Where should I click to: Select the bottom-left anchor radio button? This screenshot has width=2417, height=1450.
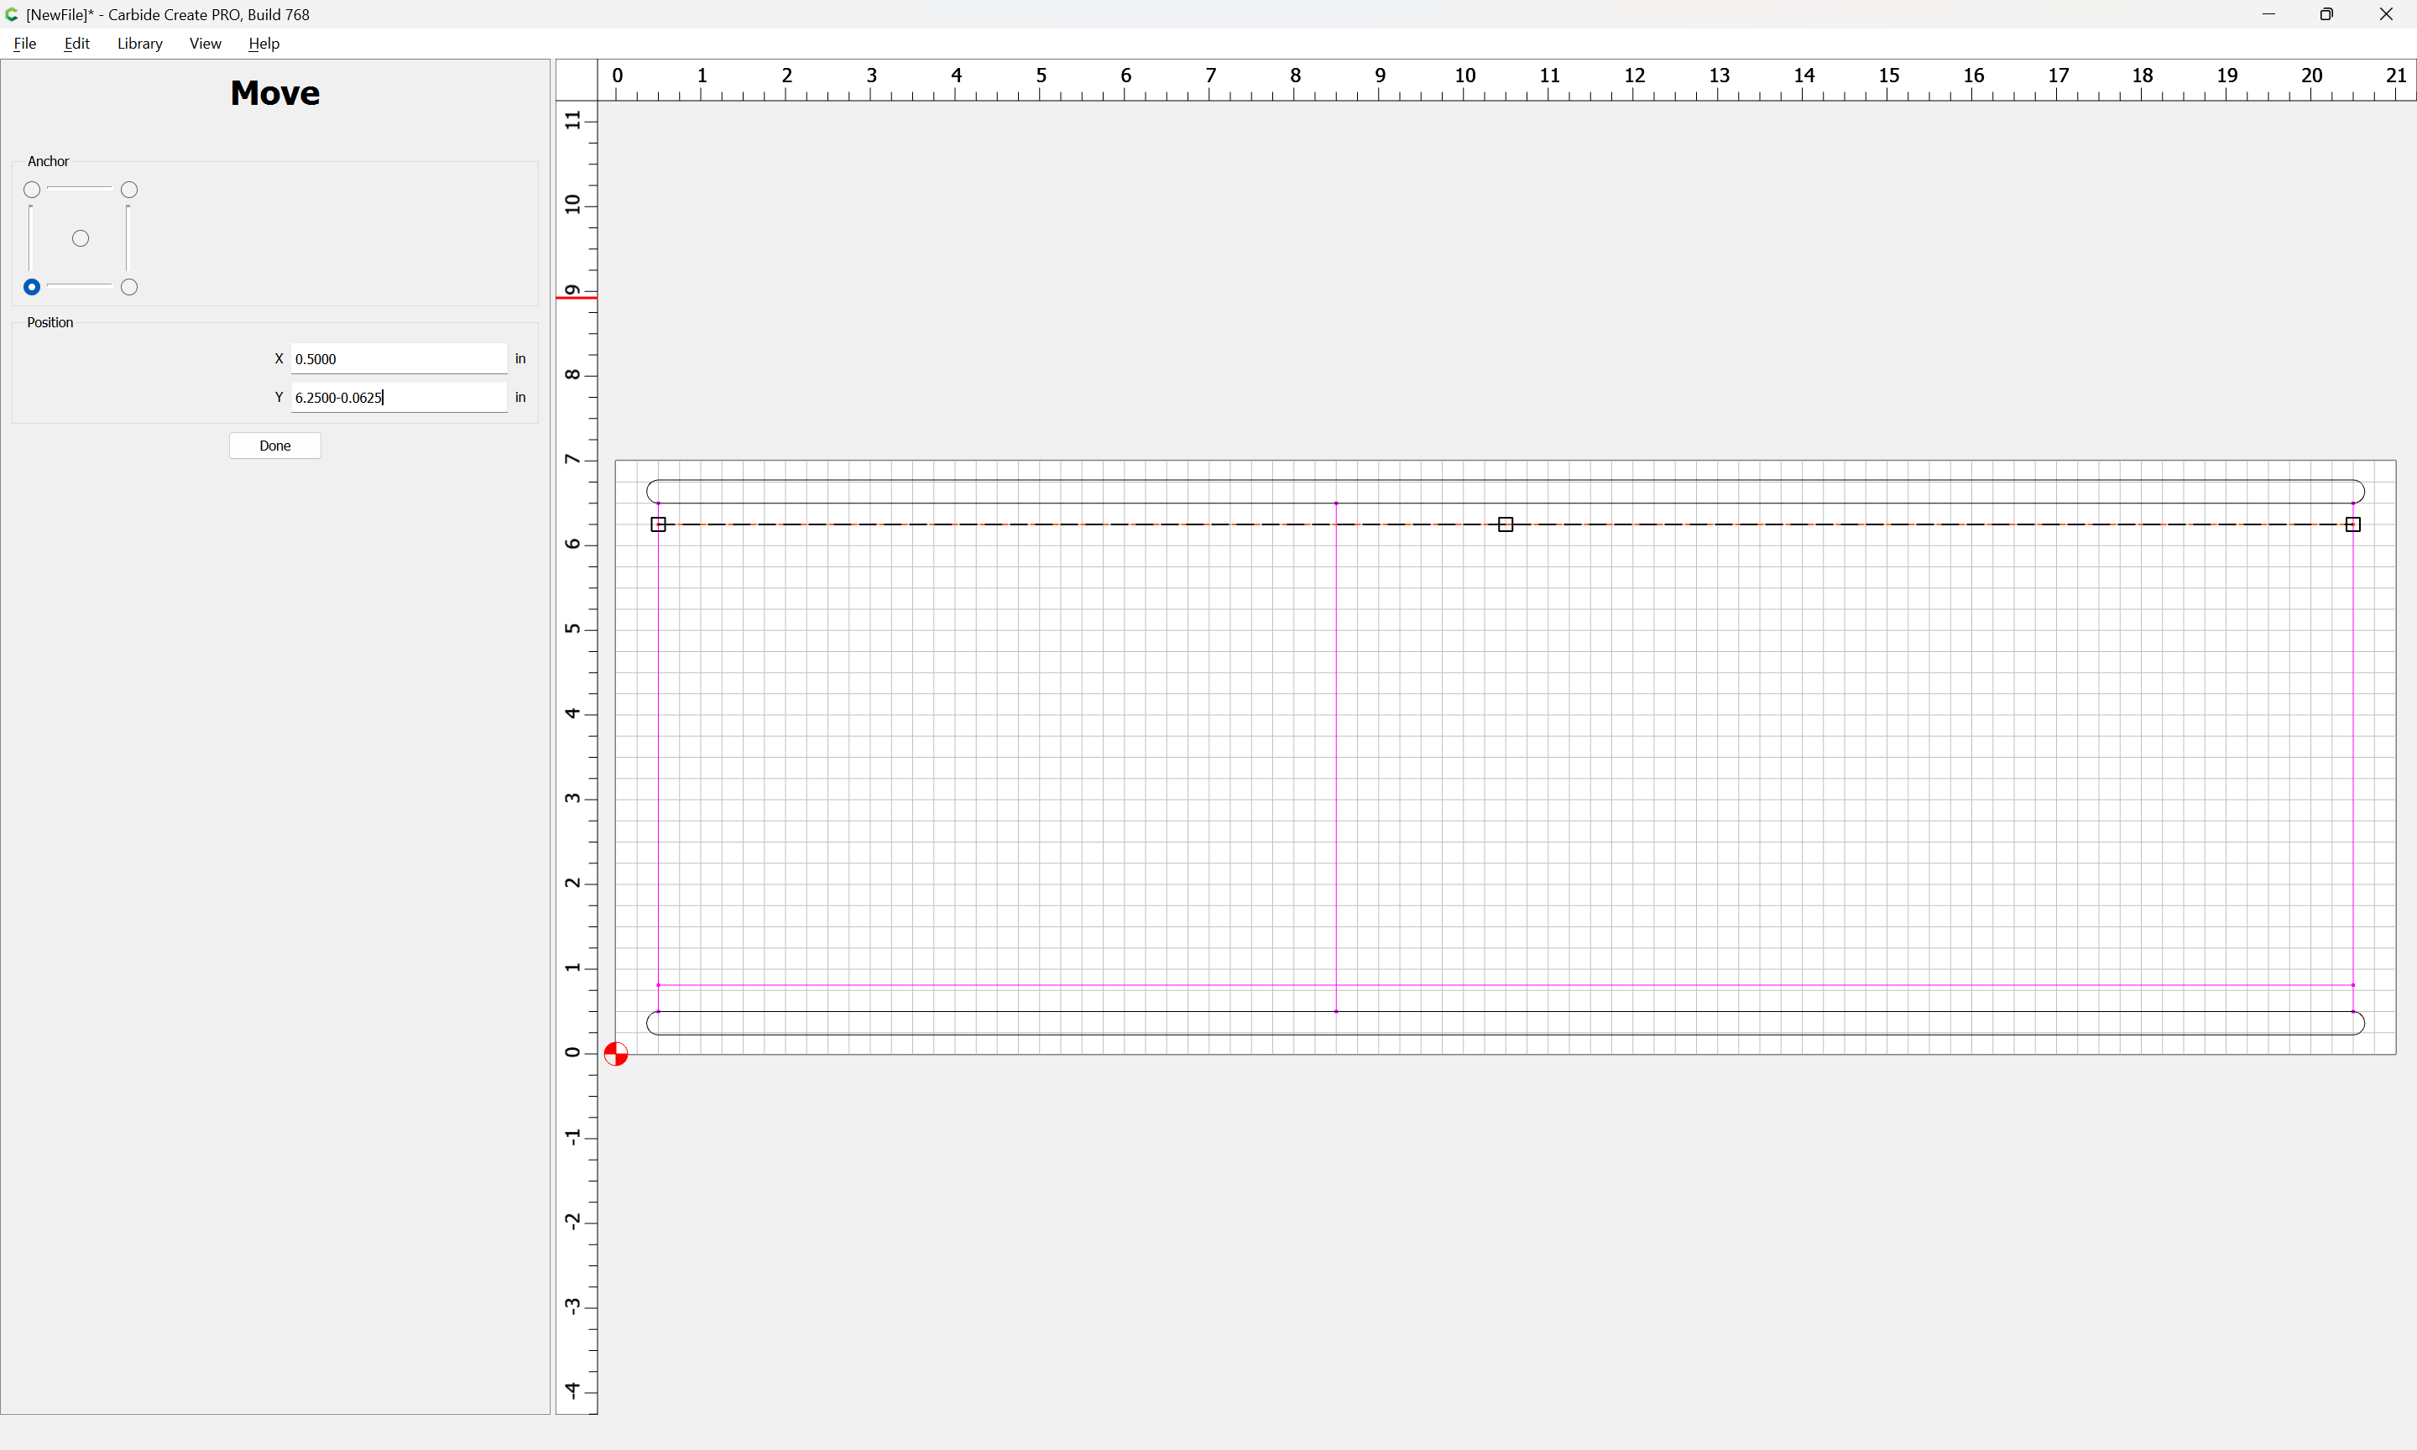point(32,287)
